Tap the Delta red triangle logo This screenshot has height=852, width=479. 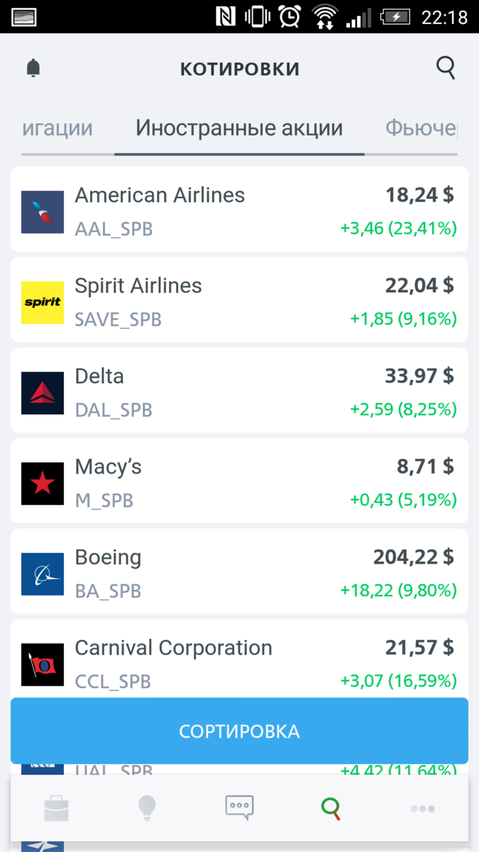(43, 393)
